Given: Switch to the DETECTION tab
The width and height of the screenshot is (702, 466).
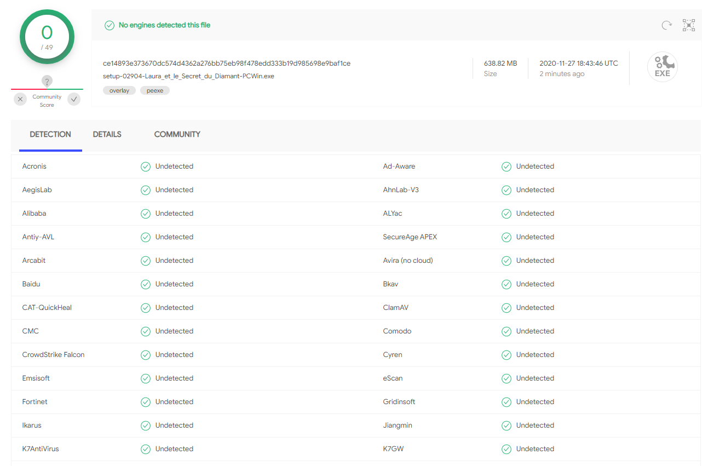Looking at the screenshot, I should tap(50, 134).
